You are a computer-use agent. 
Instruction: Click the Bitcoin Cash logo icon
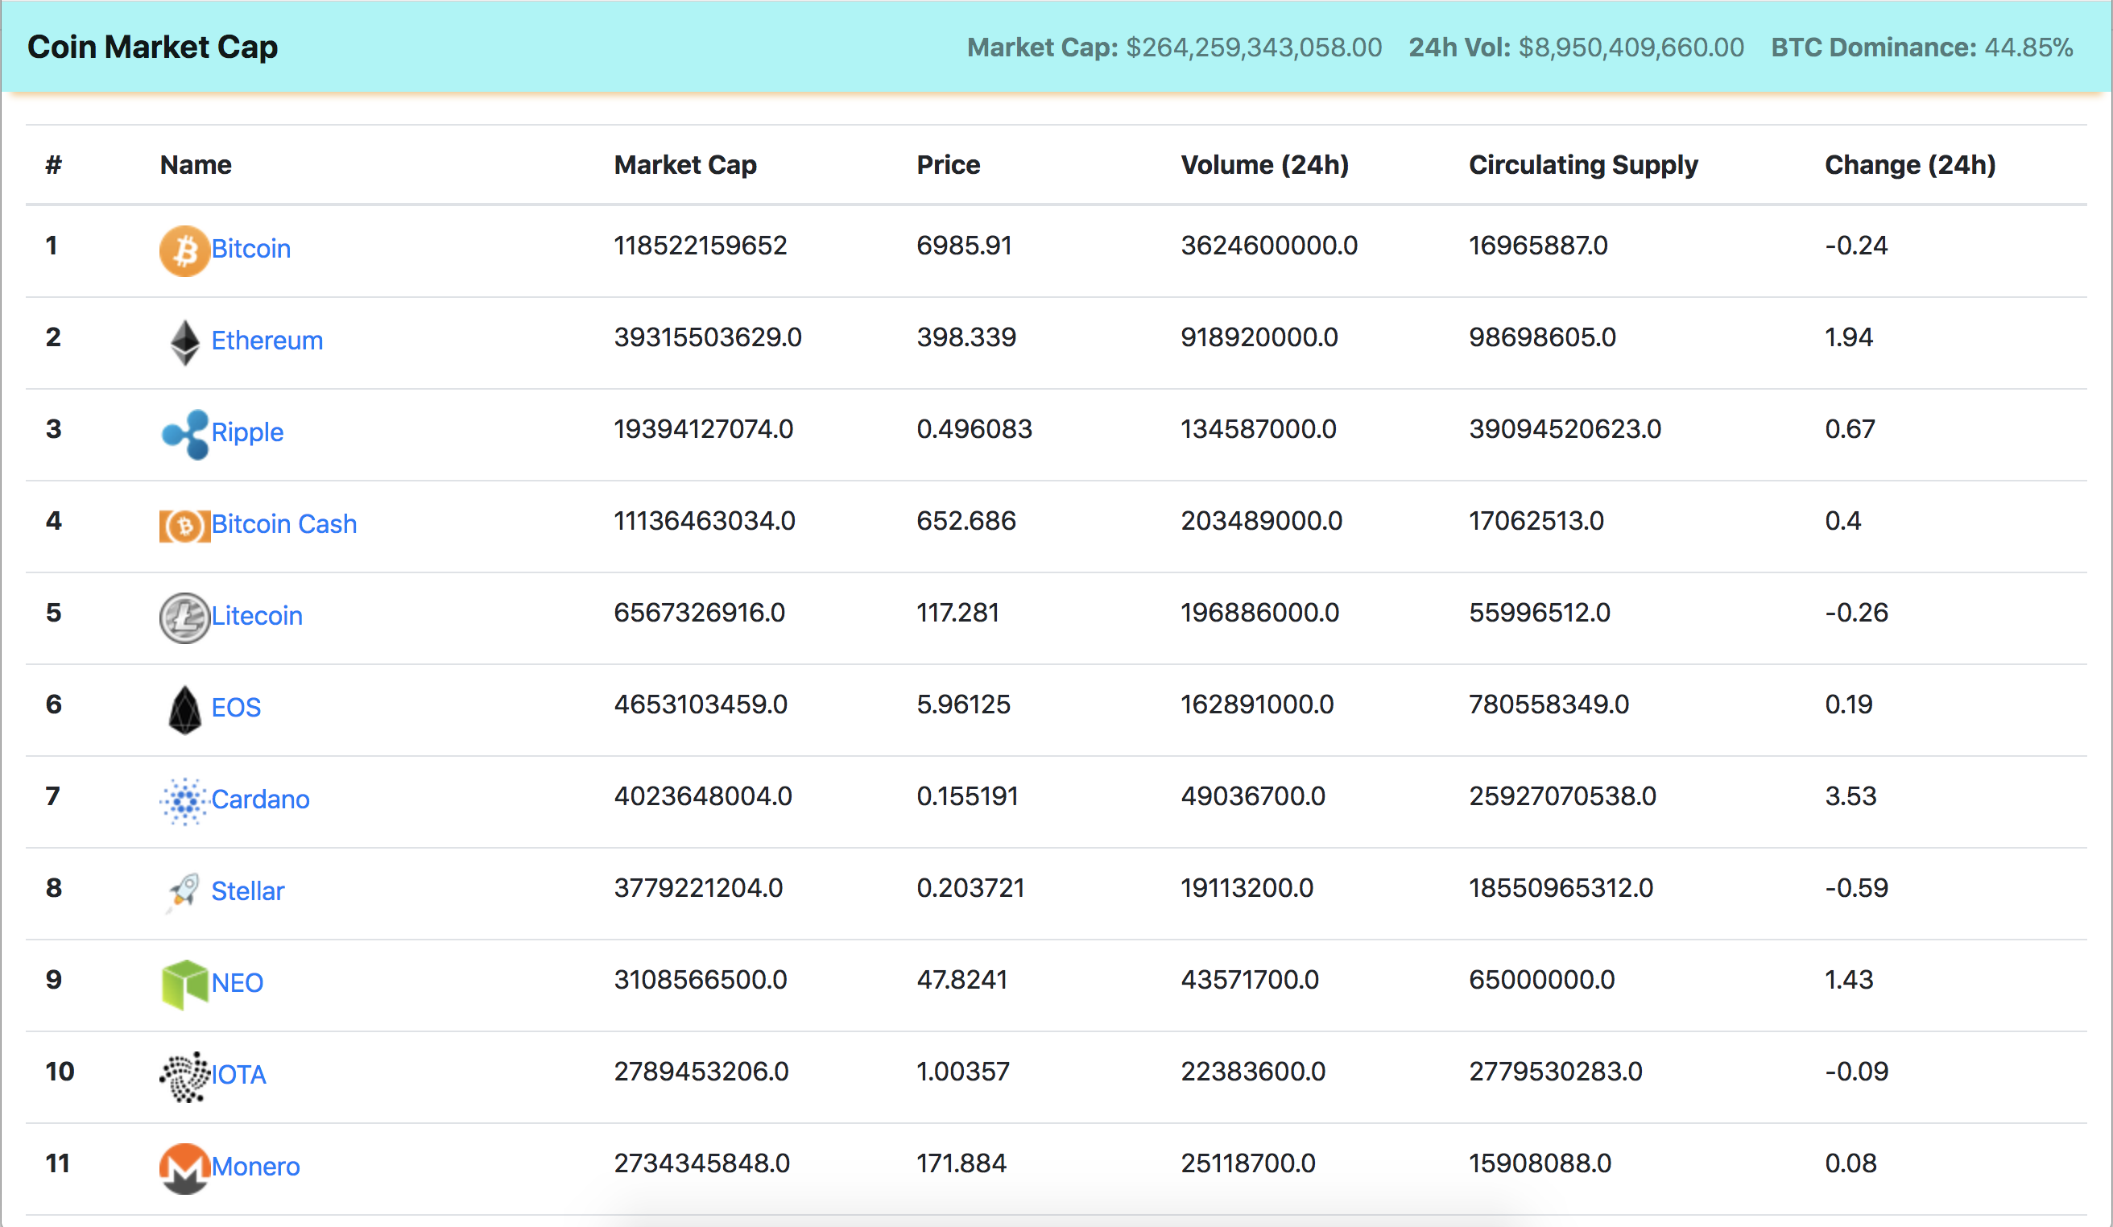pos(184,527)
